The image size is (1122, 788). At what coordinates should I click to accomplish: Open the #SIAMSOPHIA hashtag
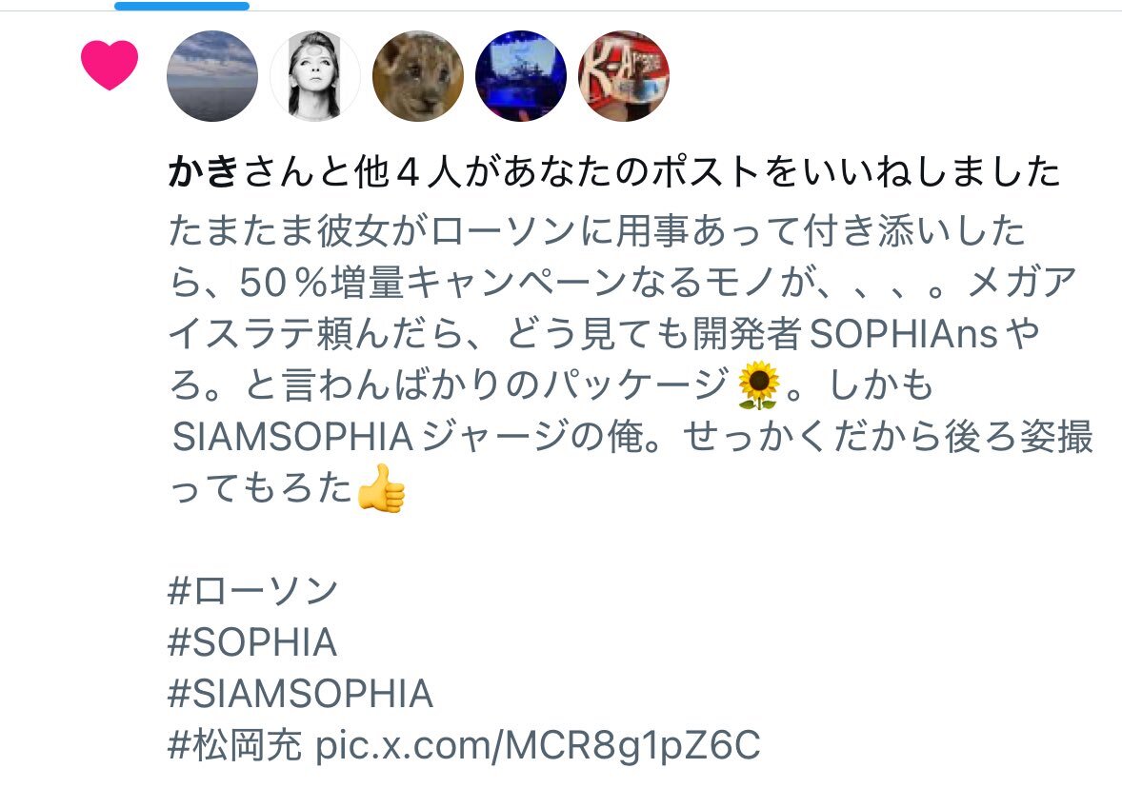tap(301, 694)
